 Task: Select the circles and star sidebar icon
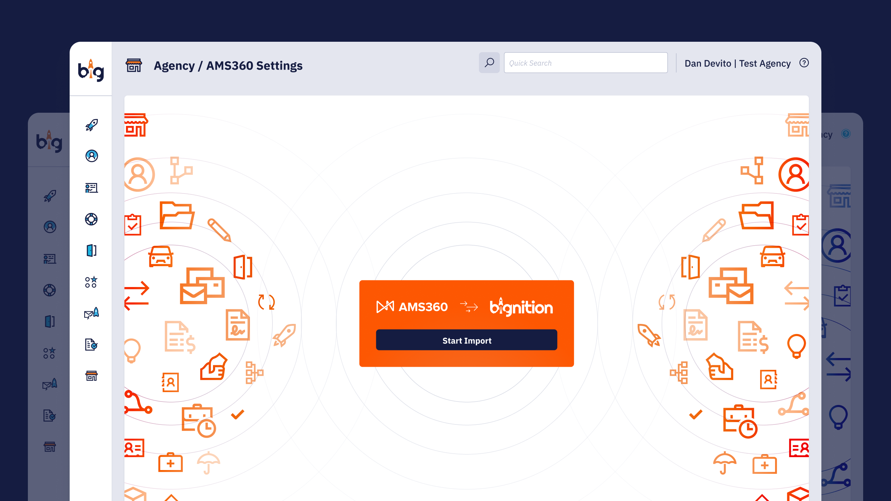(92, 282)
